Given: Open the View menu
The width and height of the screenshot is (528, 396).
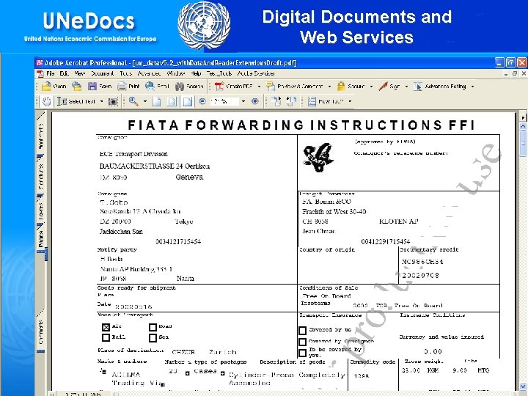Looking at the screenshot, I should pyautogui.click(x=79, y=73).
